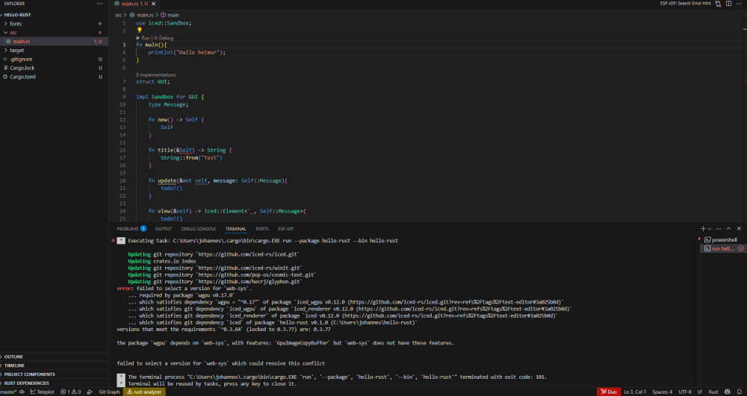747x396 pixels.
Task: Change language mode via Rust status item
Action: coord(713,392)
